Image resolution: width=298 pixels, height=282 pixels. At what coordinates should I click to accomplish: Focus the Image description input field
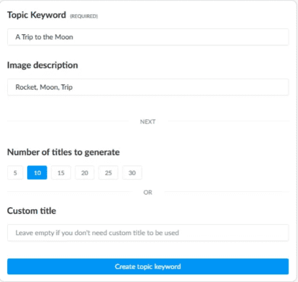(148, 87)
